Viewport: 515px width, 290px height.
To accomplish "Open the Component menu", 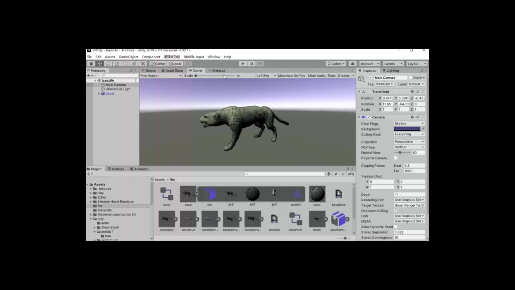I will coord(151,57).
